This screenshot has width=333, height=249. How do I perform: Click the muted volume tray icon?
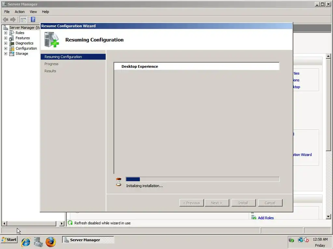pos(306,240)
